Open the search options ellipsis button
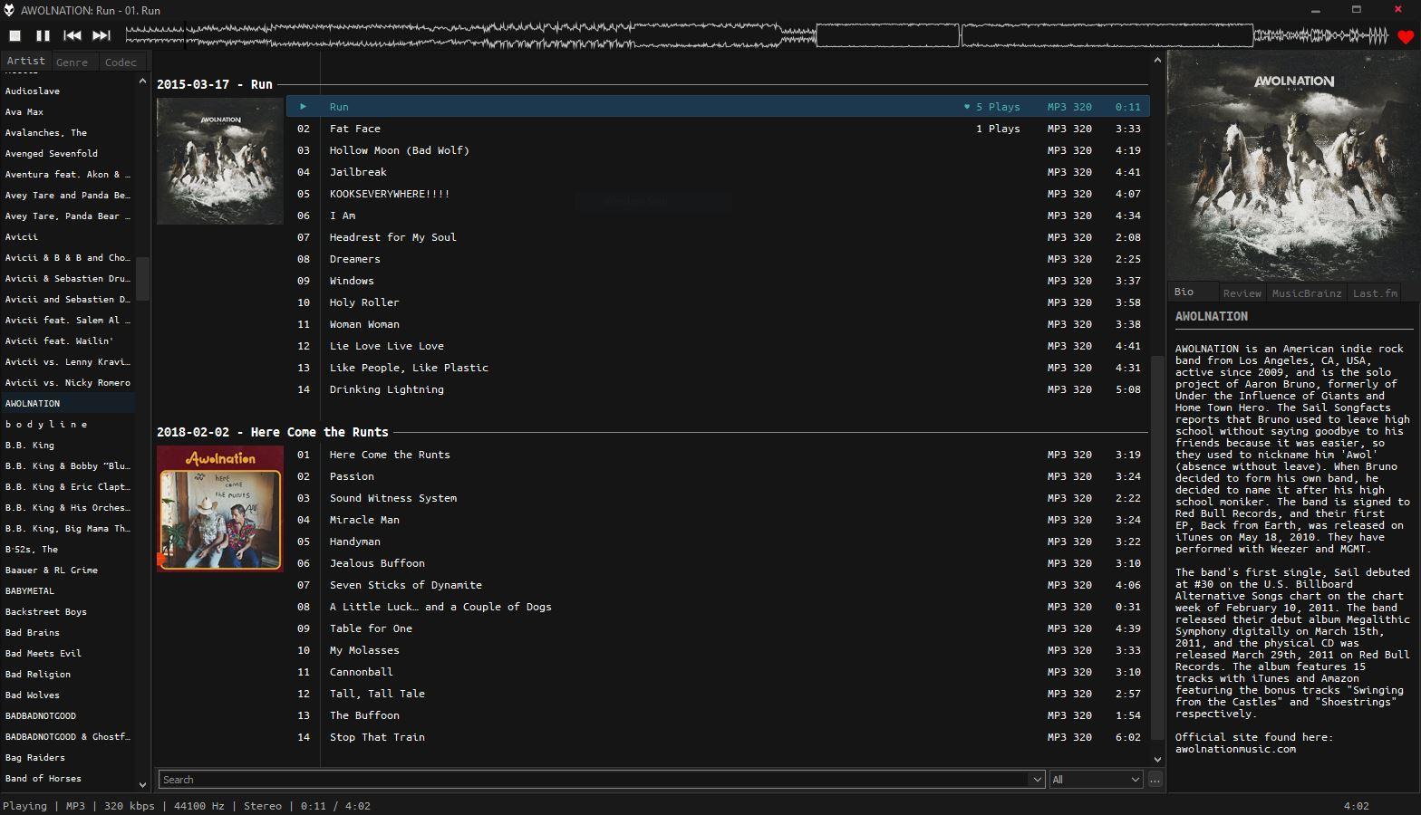This screenshot has height=815, width=1421. point(1155,780)
